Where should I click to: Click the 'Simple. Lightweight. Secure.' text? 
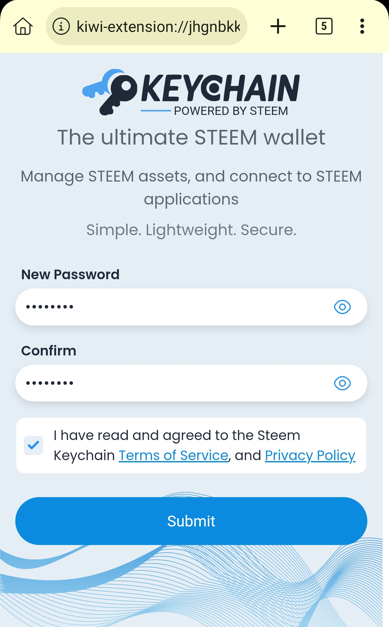(191, 230)
